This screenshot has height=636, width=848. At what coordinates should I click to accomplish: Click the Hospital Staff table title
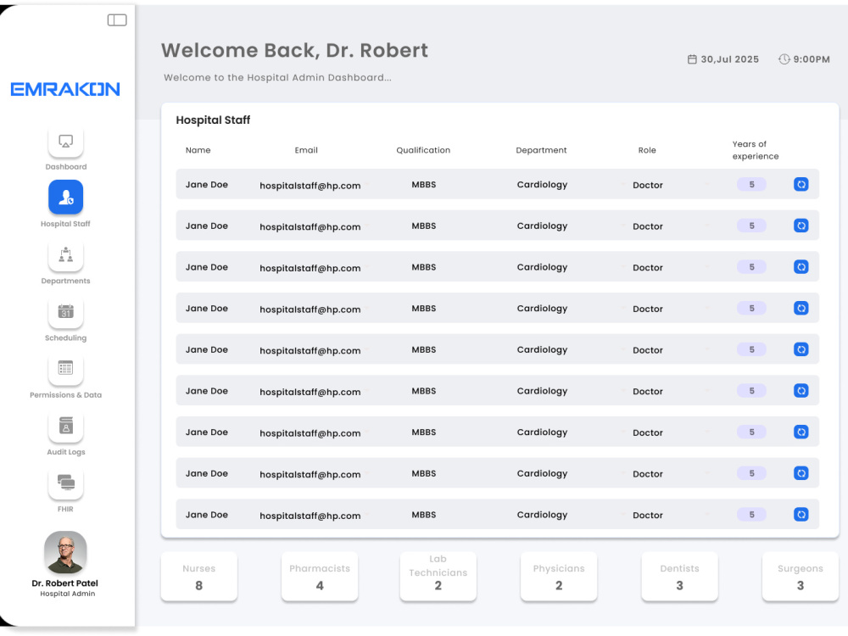pos(213,120)
